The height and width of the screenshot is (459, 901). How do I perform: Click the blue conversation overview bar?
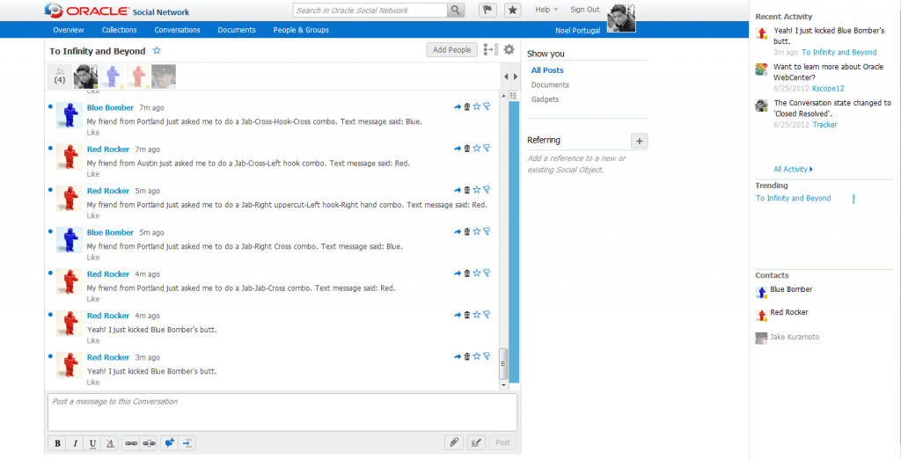point(514,241)
